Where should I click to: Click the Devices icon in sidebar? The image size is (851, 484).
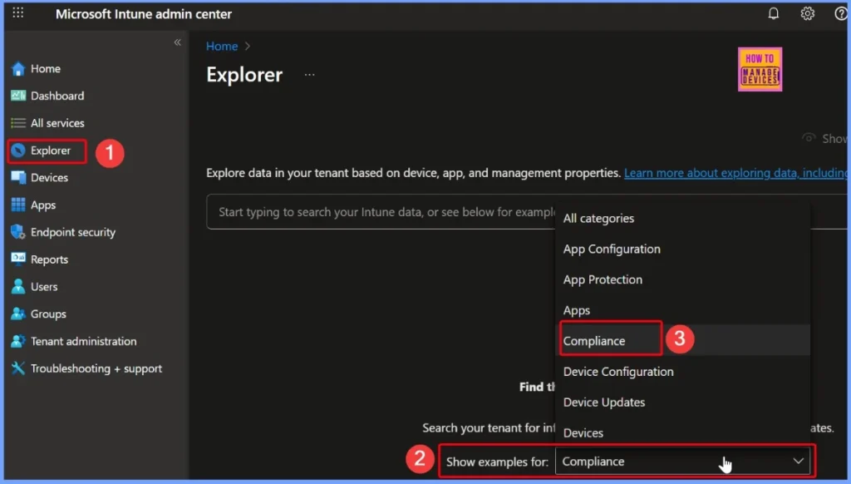pyautogui.click(x=18, y=178)
